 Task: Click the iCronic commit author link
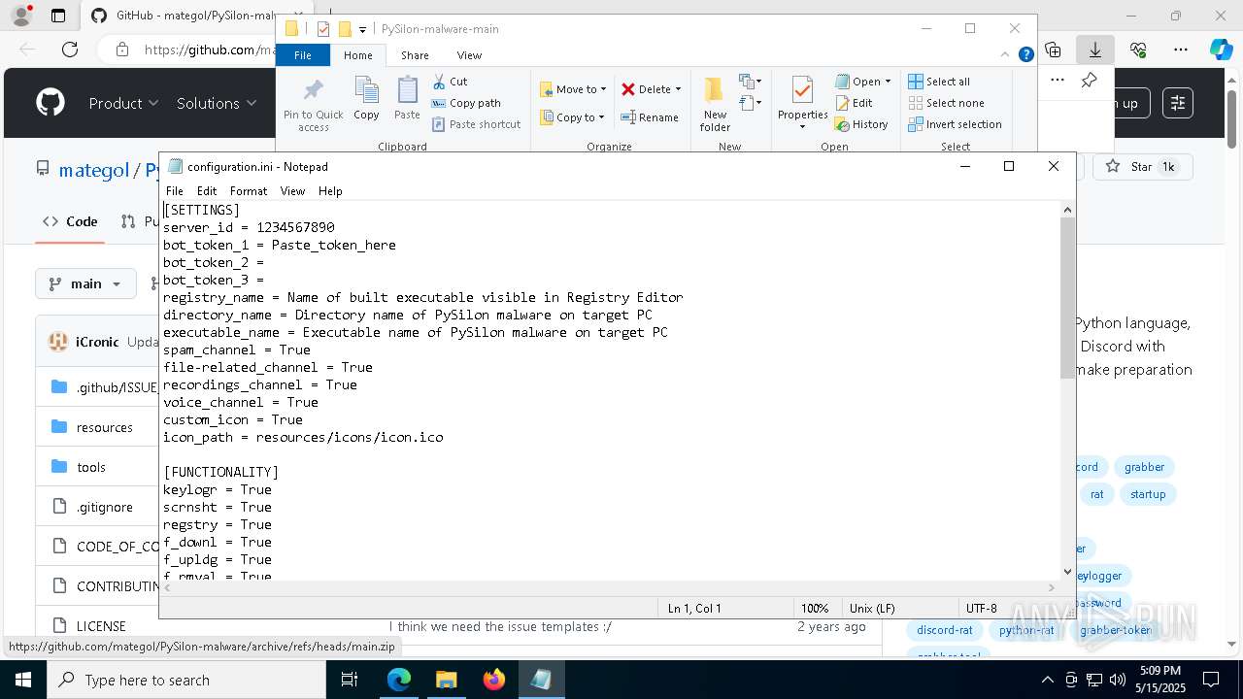(97, 342)
